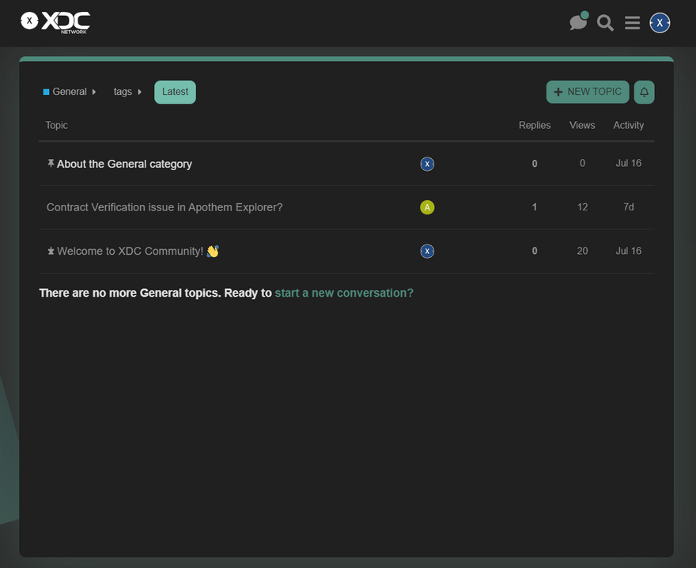The height and width of the screenshot is (568, 696).
Task: Click the XDC Network logo
Action: pyautogui.click(x=55, y=21)
